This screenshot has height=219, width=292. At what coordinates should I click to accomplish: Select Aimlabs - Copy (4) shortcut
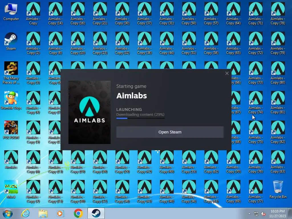(x=33, y=102)
